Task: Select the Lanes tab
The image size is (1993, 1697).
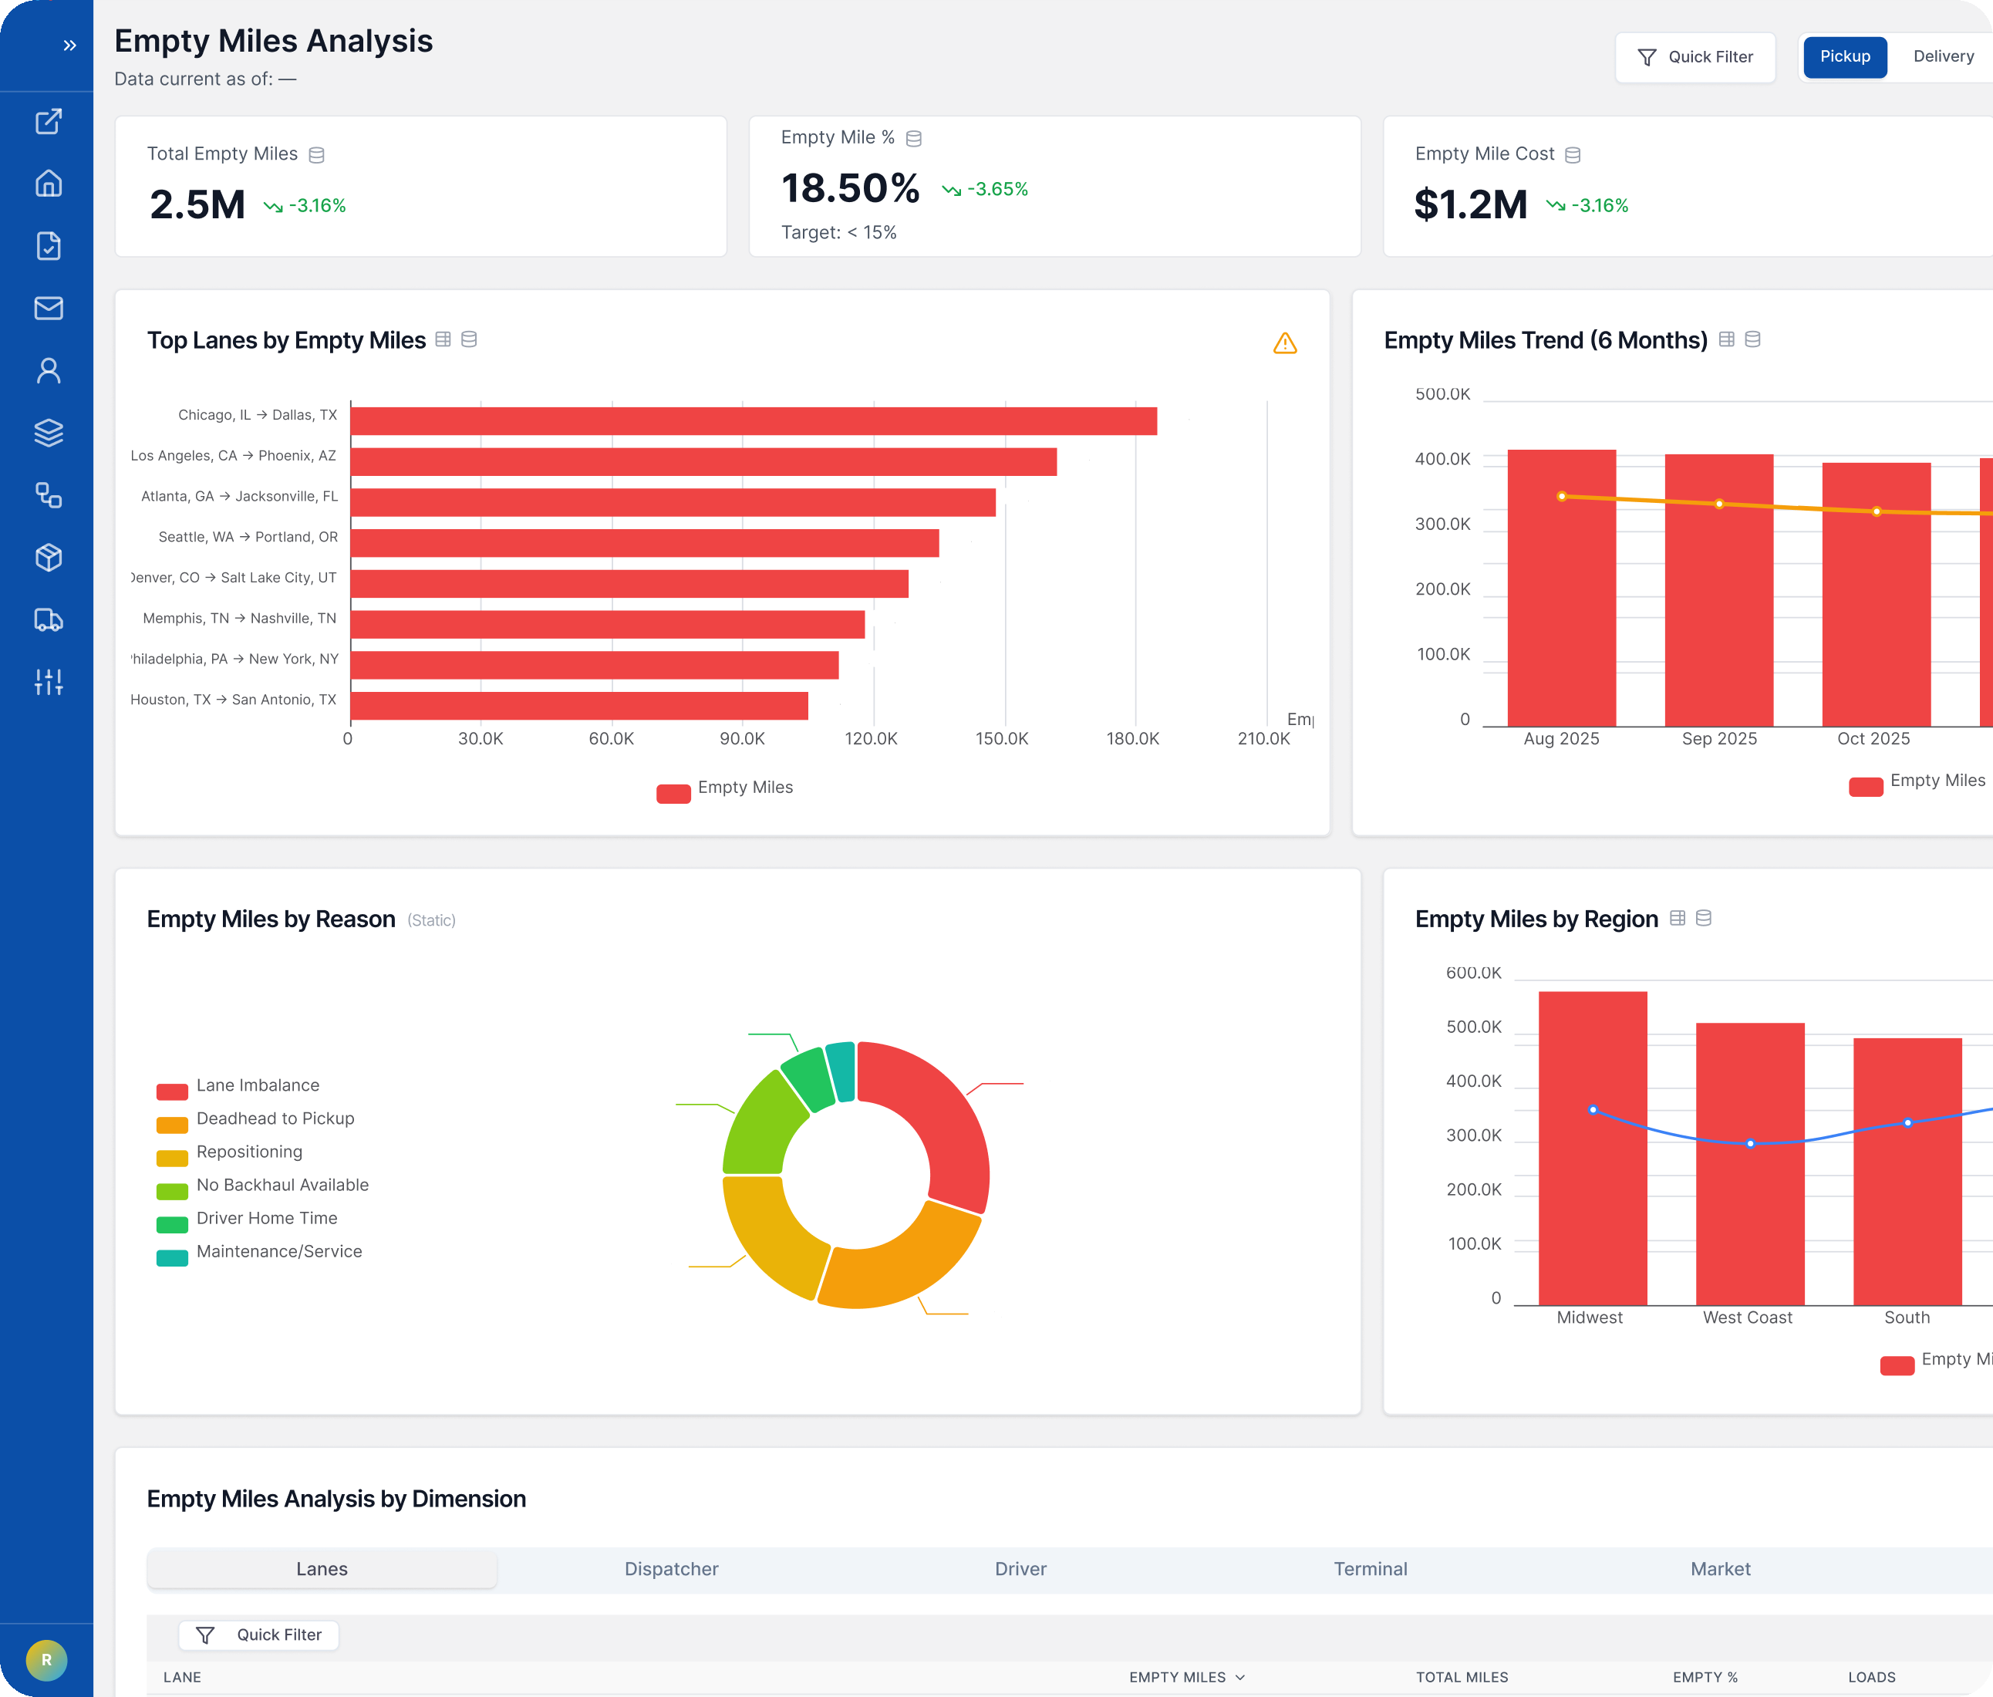Action: click(x=322, y=1568)
